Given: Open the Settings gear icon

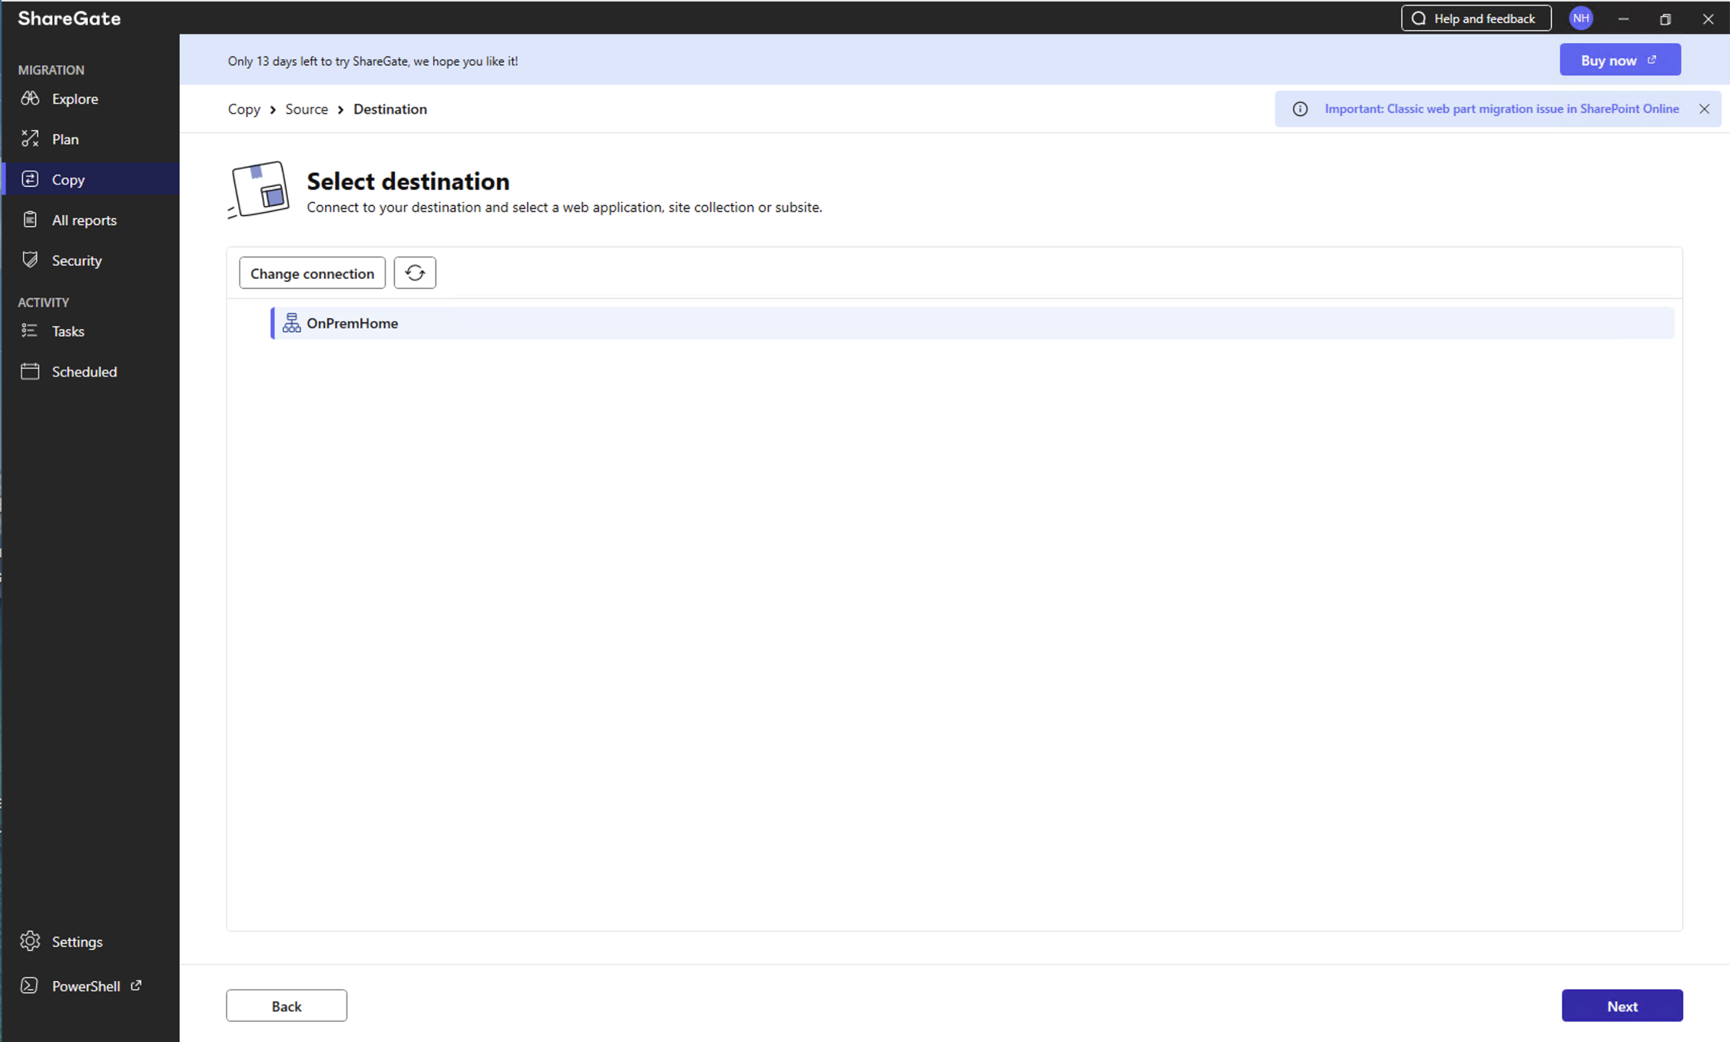Looking at the screenshot, I should (x=30, y=941).
